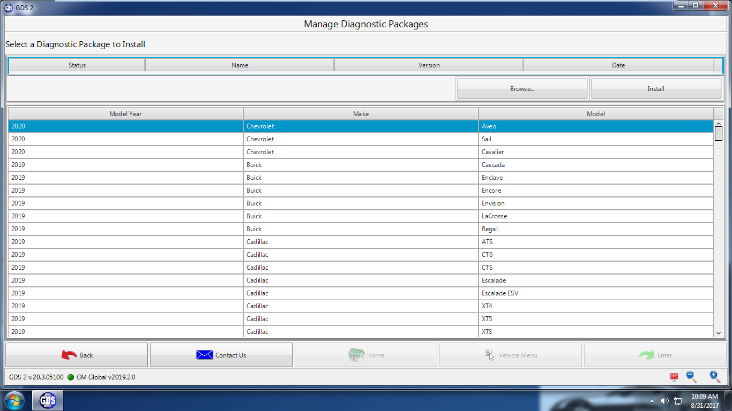Image resolution: width=732 pixels, height=411 pixels.
Task: Select the CTS model cell
Action: pos(596,268)
